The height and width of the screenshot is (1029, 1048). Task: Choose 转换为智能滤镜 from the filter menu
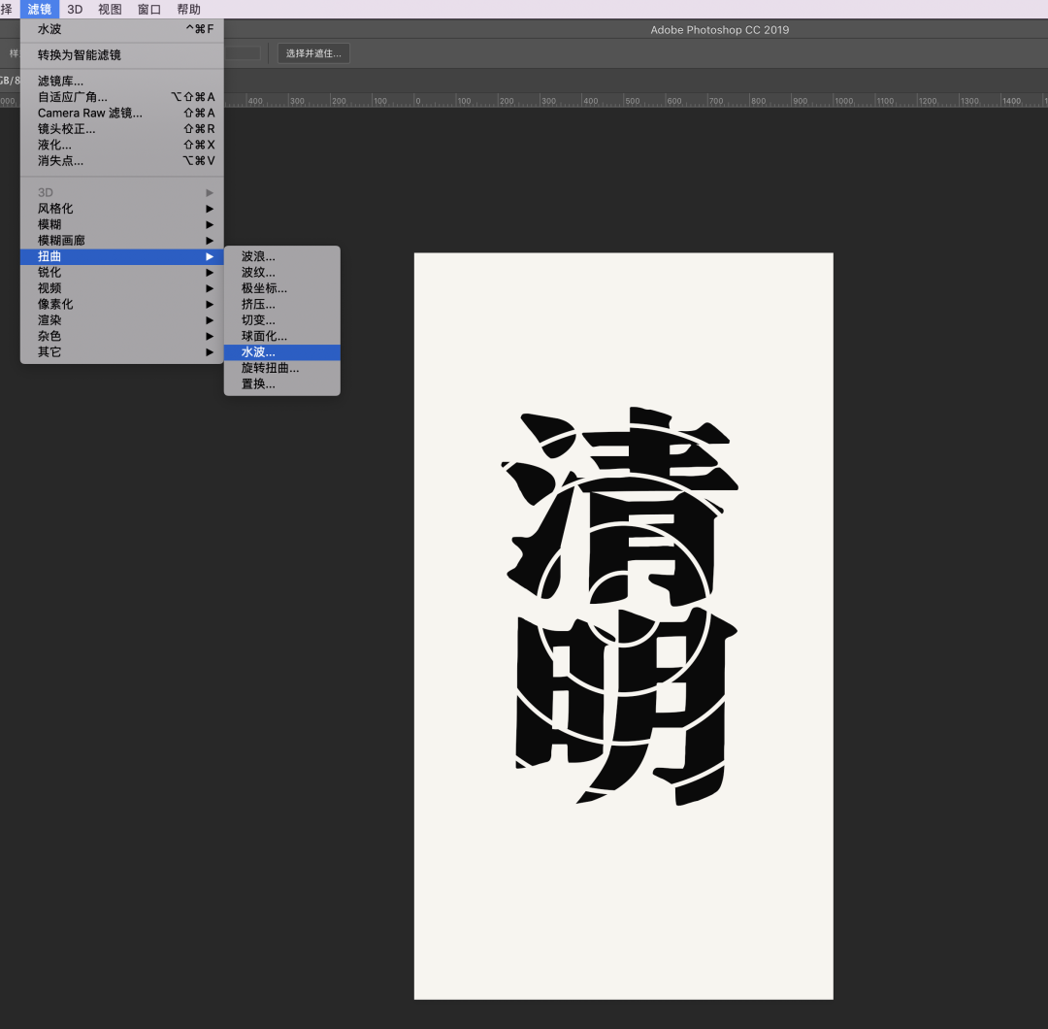click(80, 55)
